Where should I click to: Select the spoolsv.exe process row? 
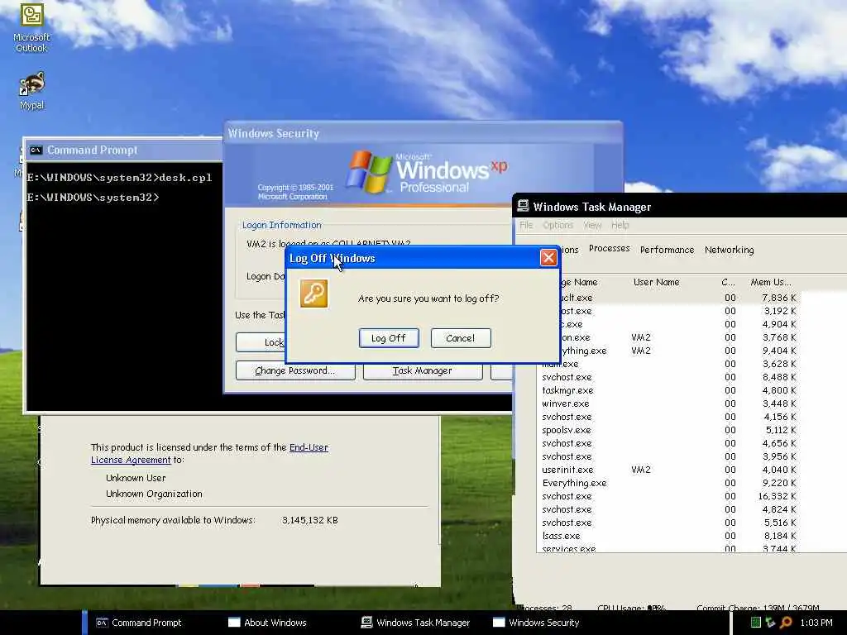coord(668,430)
